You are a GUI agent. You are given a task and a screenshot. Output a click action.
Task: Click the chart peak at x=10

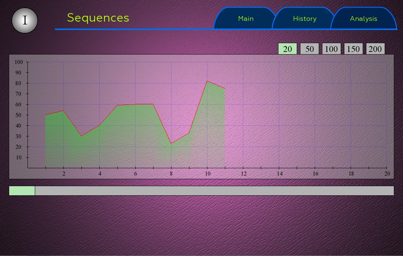click(x=207, y=81)
